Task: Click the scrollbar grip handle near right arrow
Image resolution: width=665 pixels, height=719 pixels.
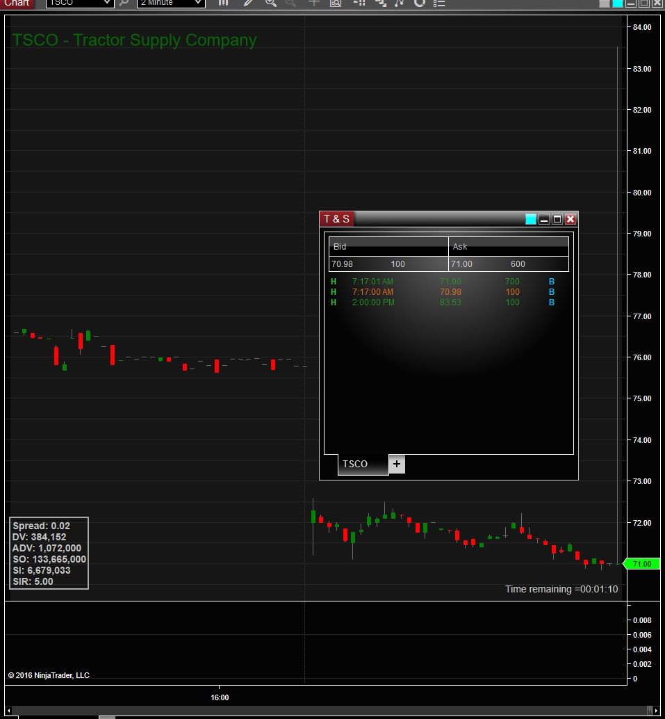Action: pos(650,710)
